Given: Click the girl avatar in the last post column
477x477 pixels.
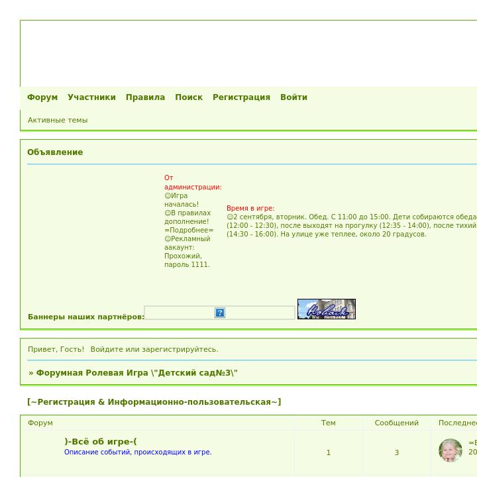Looking at the screenshot, I should pyautogui.click(x=450, y=450).
